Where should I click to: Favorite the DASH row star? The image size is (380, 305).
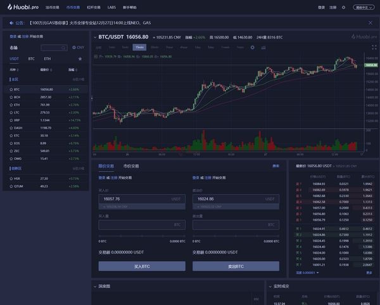(11, 128)
